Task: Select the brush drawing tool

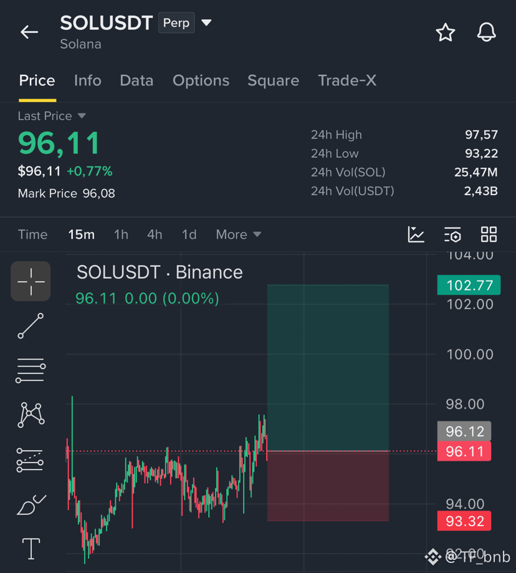Action: tap(31, 504)
